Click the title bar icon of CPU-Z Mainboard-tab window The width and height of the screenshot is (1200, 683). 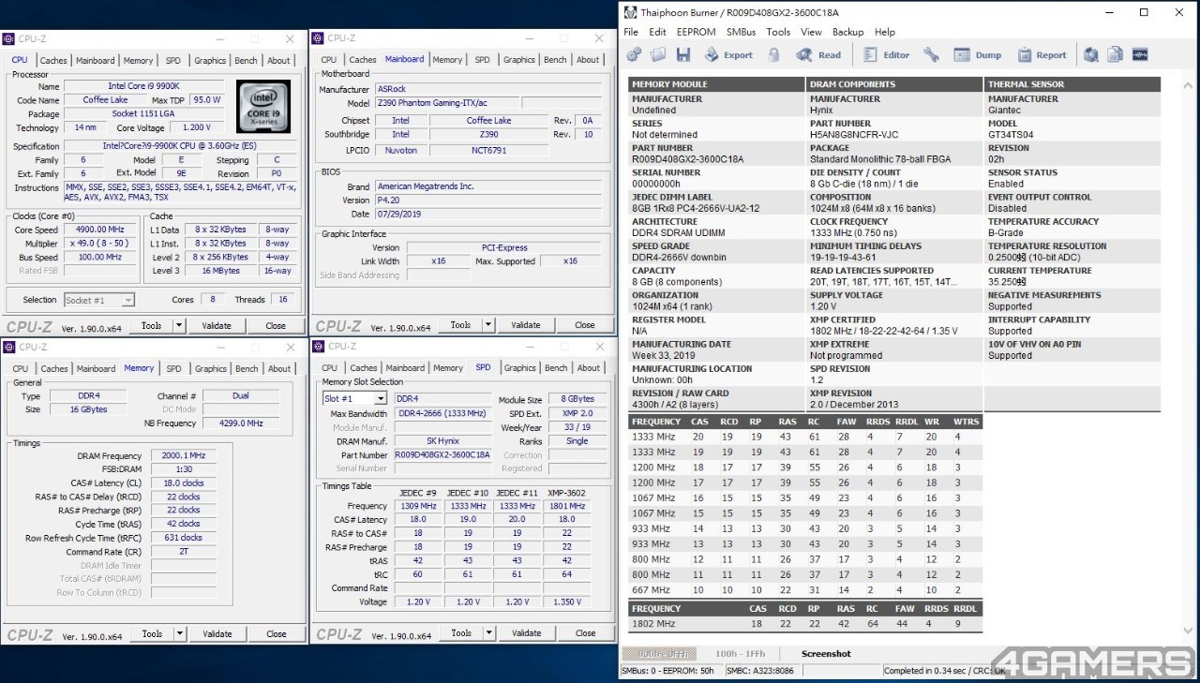pos(318,38)
